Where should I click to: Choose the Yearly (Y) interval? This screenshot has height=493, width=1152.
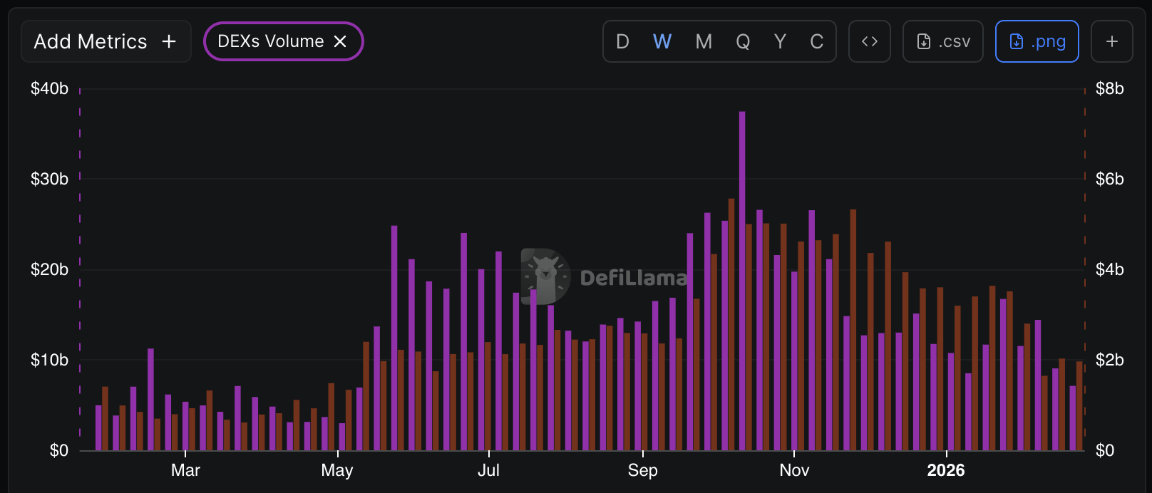coord(780,41)
